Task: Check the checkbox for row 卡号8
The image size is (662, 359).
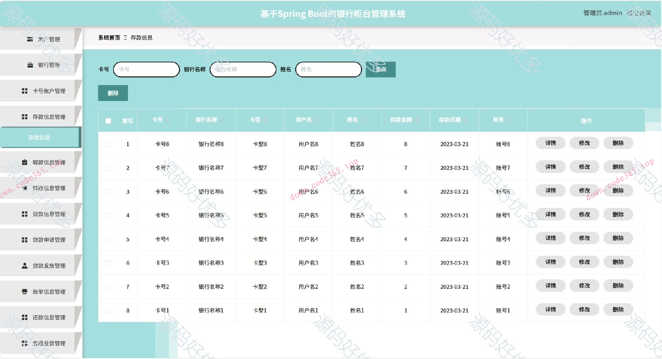Action: coord(108,144)
